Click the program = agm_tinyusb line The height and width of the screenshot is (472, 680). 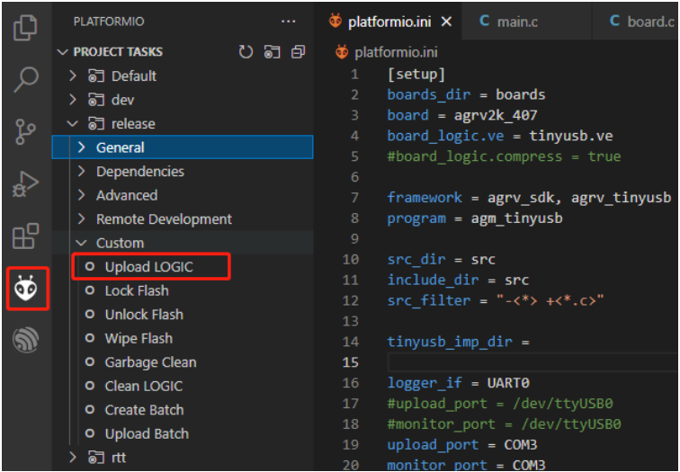(475, 218)
